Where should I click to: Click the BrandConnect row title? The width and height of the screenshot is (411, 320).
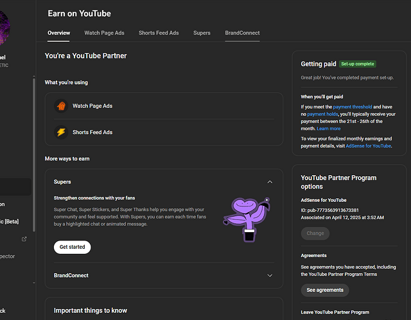click(71, 276)
